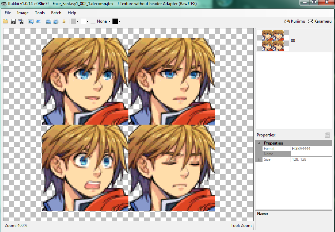
Task: Maximize the Kukkii window
Action: click(314, 2)
